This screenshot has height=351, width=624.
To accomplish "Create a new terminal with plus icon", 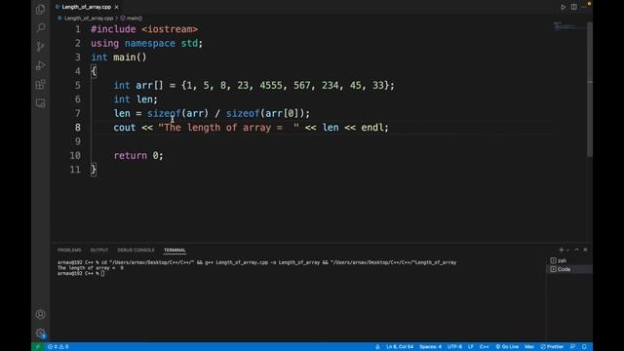I will (562, 250).
